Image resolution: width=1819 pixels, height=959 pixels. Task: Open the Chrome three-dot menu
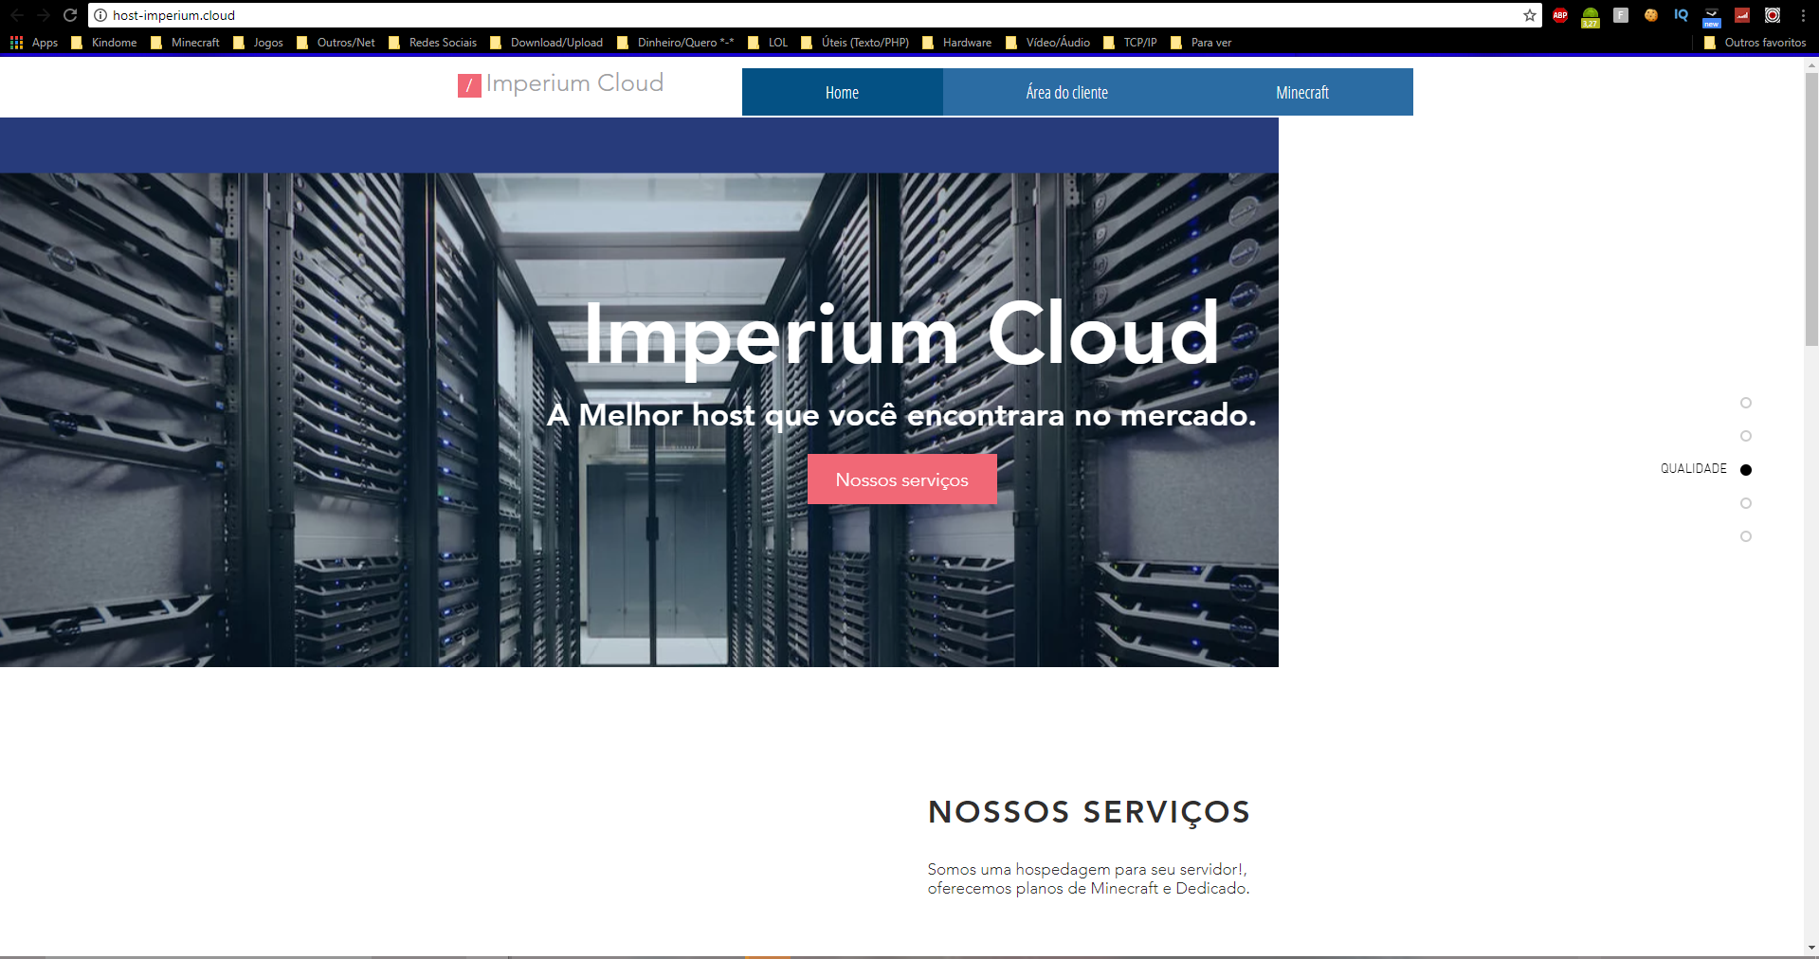click(1803, 15)
